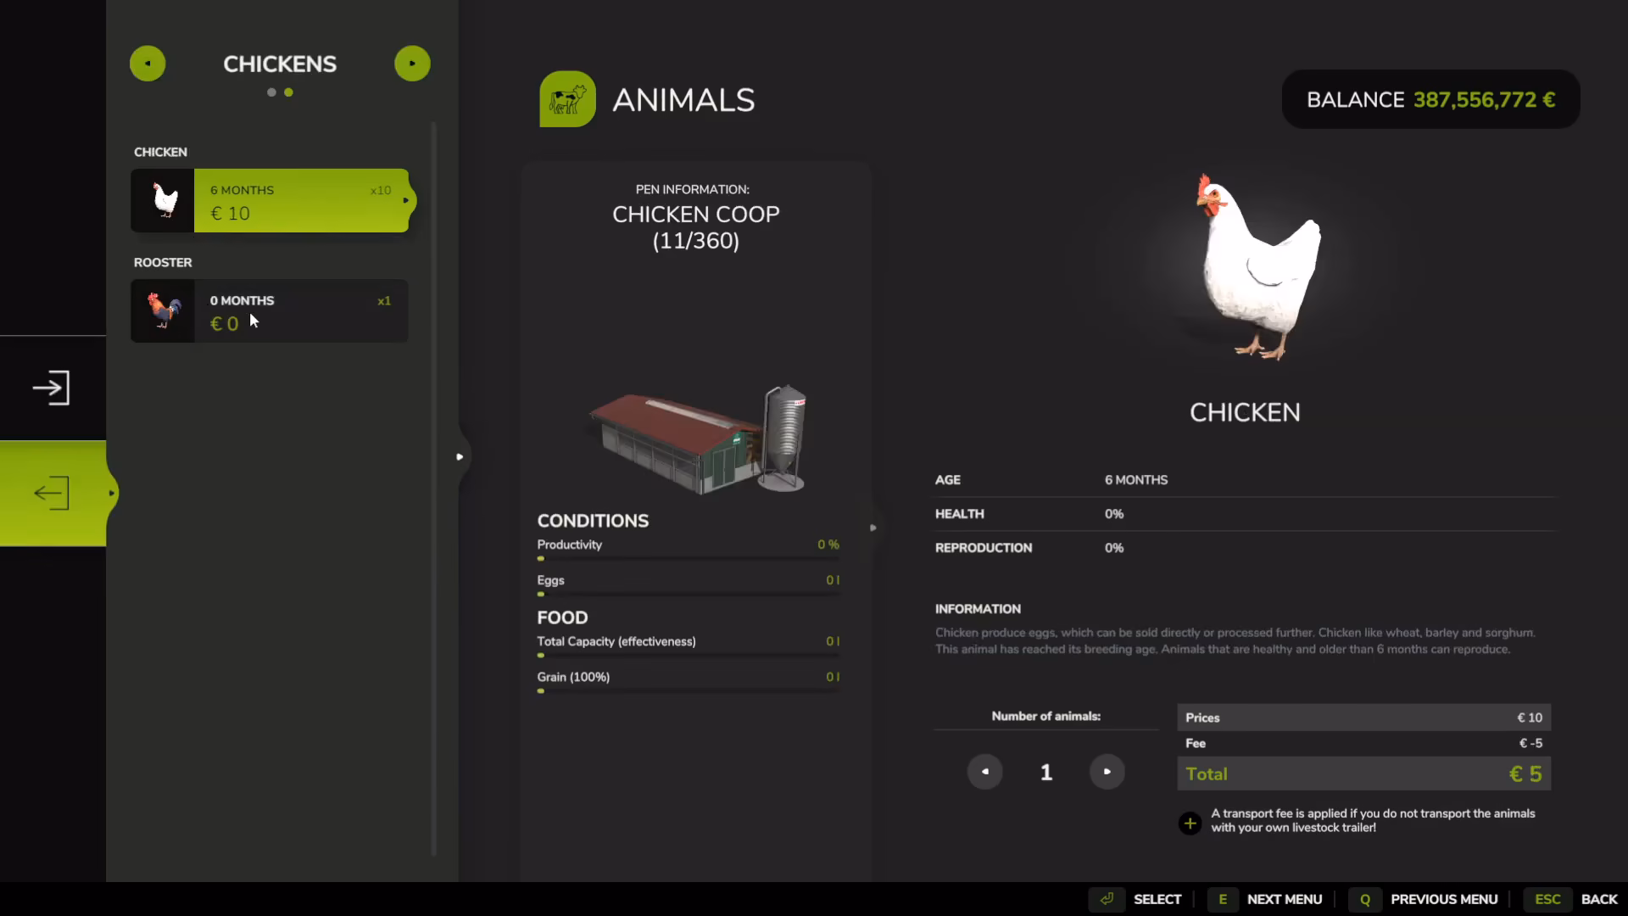Increase the number of animals

point(1107,772)
